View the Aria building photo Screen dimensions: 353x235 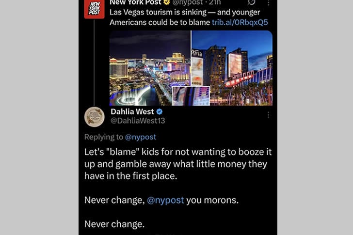coord(232,68)
